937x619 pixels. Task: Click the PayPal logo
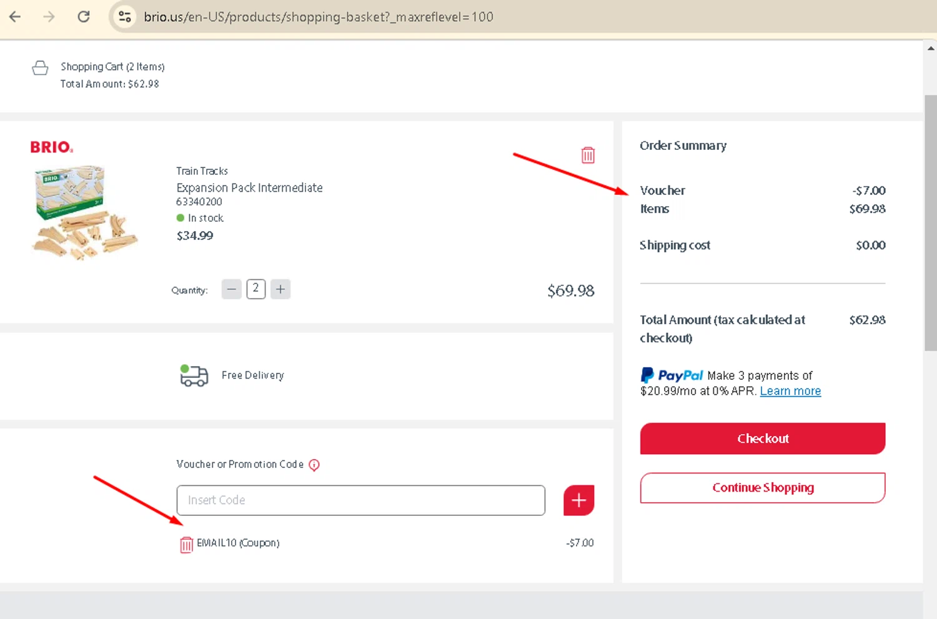tap(672, 375)
